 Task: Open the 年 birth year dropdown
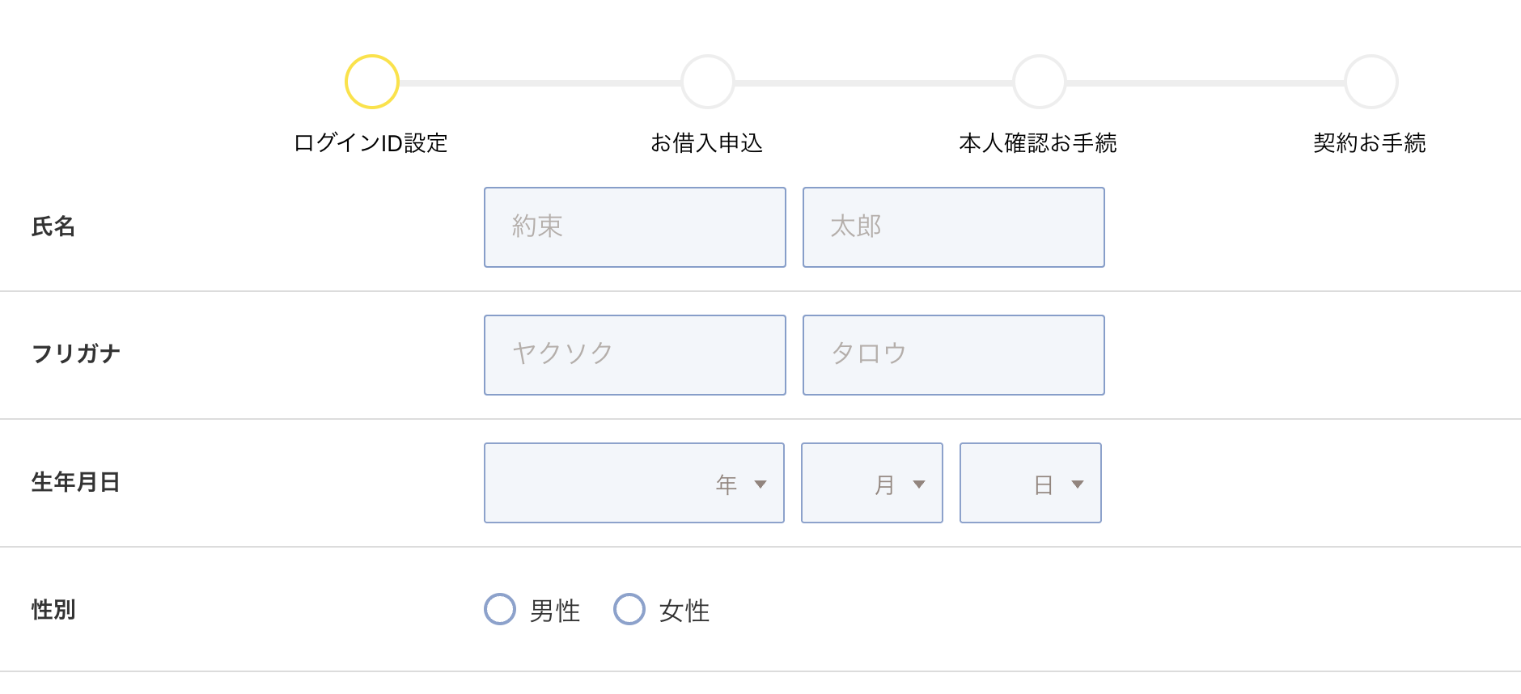pyautogui.click(x=634, y=483)
